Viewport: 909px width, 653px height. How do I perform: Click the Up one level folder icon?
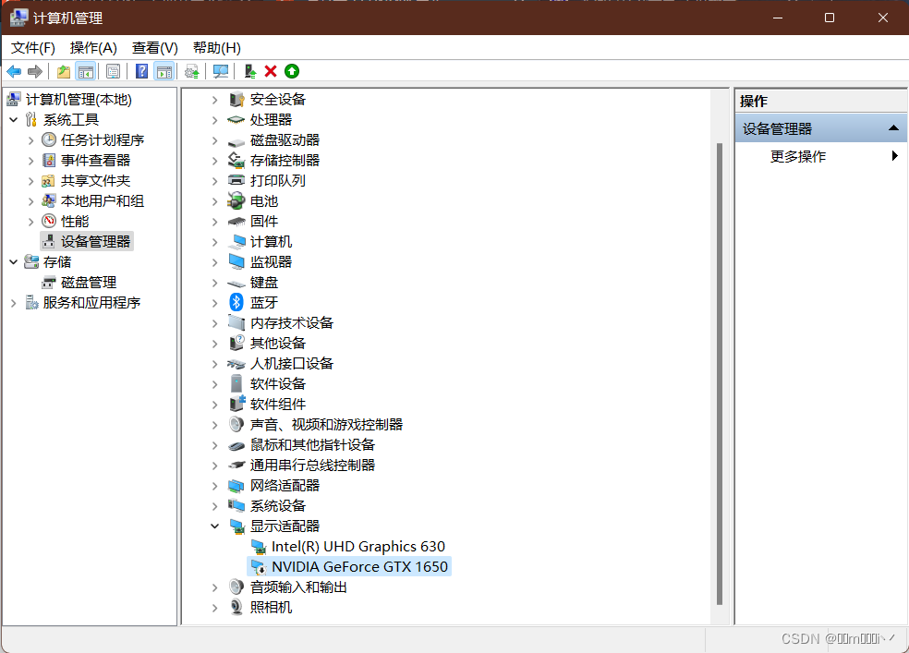pos(63,72)
